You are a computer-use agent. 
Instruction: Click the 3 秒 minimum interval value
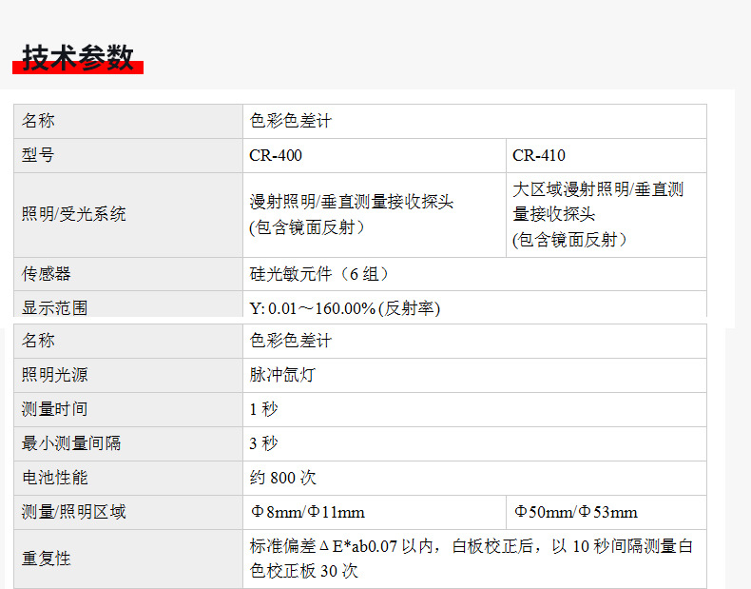coord(263,443)
